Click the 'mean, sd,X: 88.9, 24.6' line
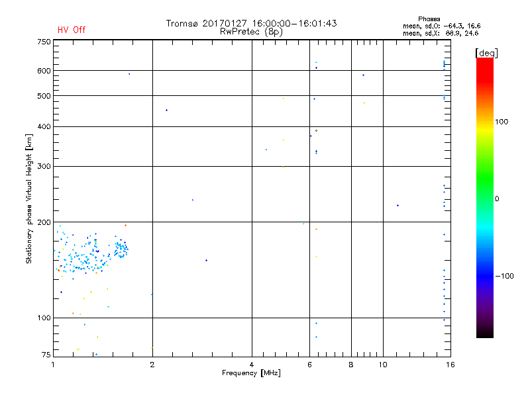Viewport: 530px width, 397px height. pos(441,34)
